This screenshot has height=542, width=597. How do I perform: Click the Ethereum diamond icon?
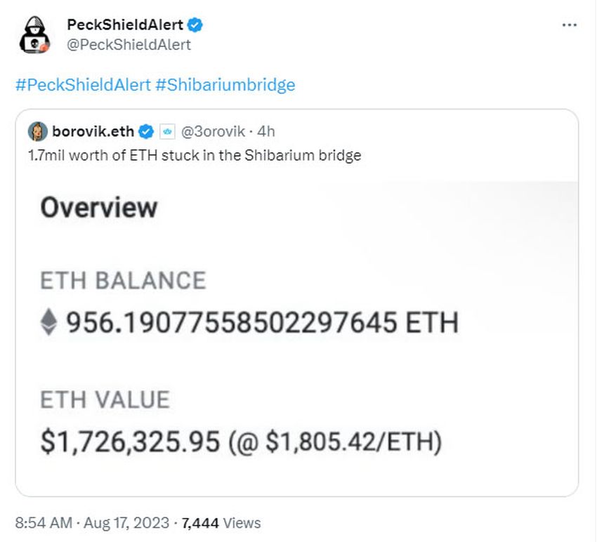tap(48, 322)
